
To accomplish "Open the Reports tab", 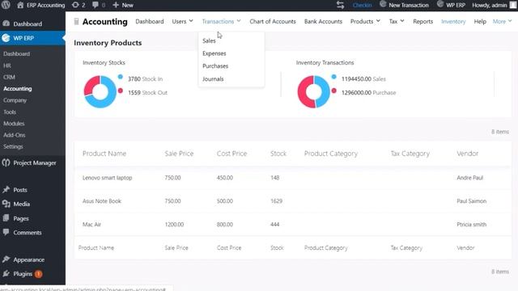I will (422, 21).
